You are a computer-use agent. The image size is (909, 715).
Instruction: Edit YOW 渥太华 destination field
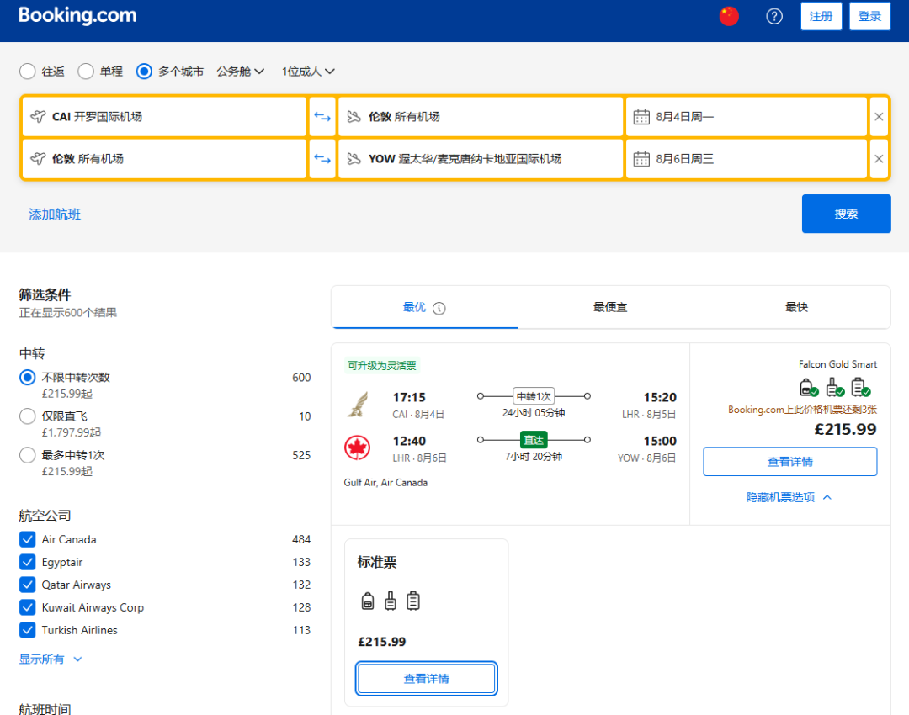(481, 159)
